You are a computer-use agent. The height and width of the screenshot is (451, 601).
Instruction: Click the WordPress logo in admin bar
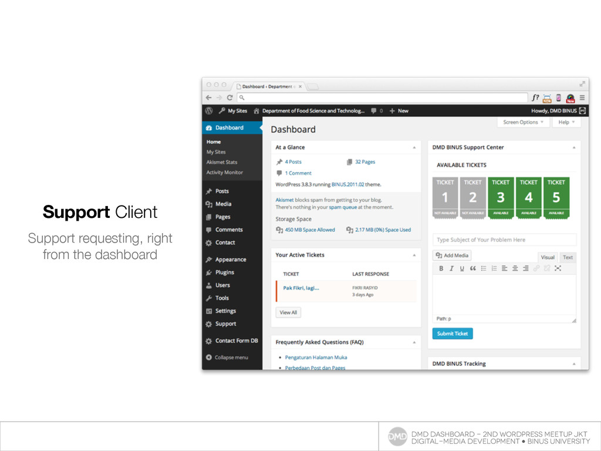click(x=209, y=111)
